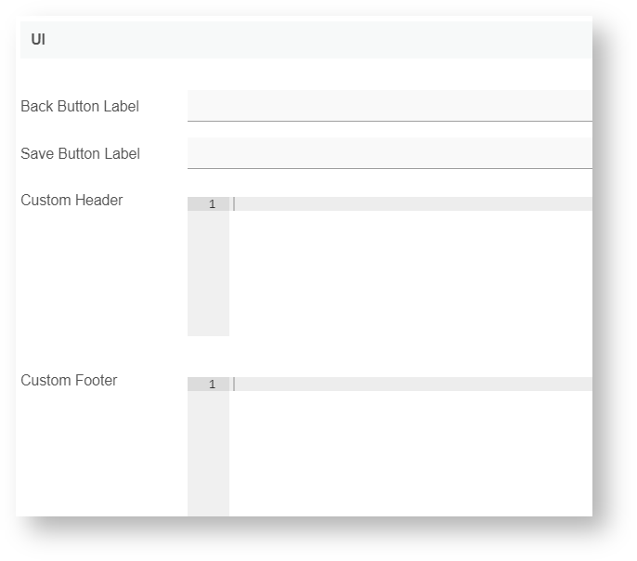Click line 1 of Custom Header editor
This screenshot has width=637, height=561.
click(409, 203)
